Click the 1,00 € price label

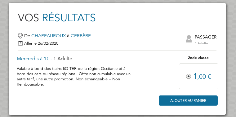(202, 76)
